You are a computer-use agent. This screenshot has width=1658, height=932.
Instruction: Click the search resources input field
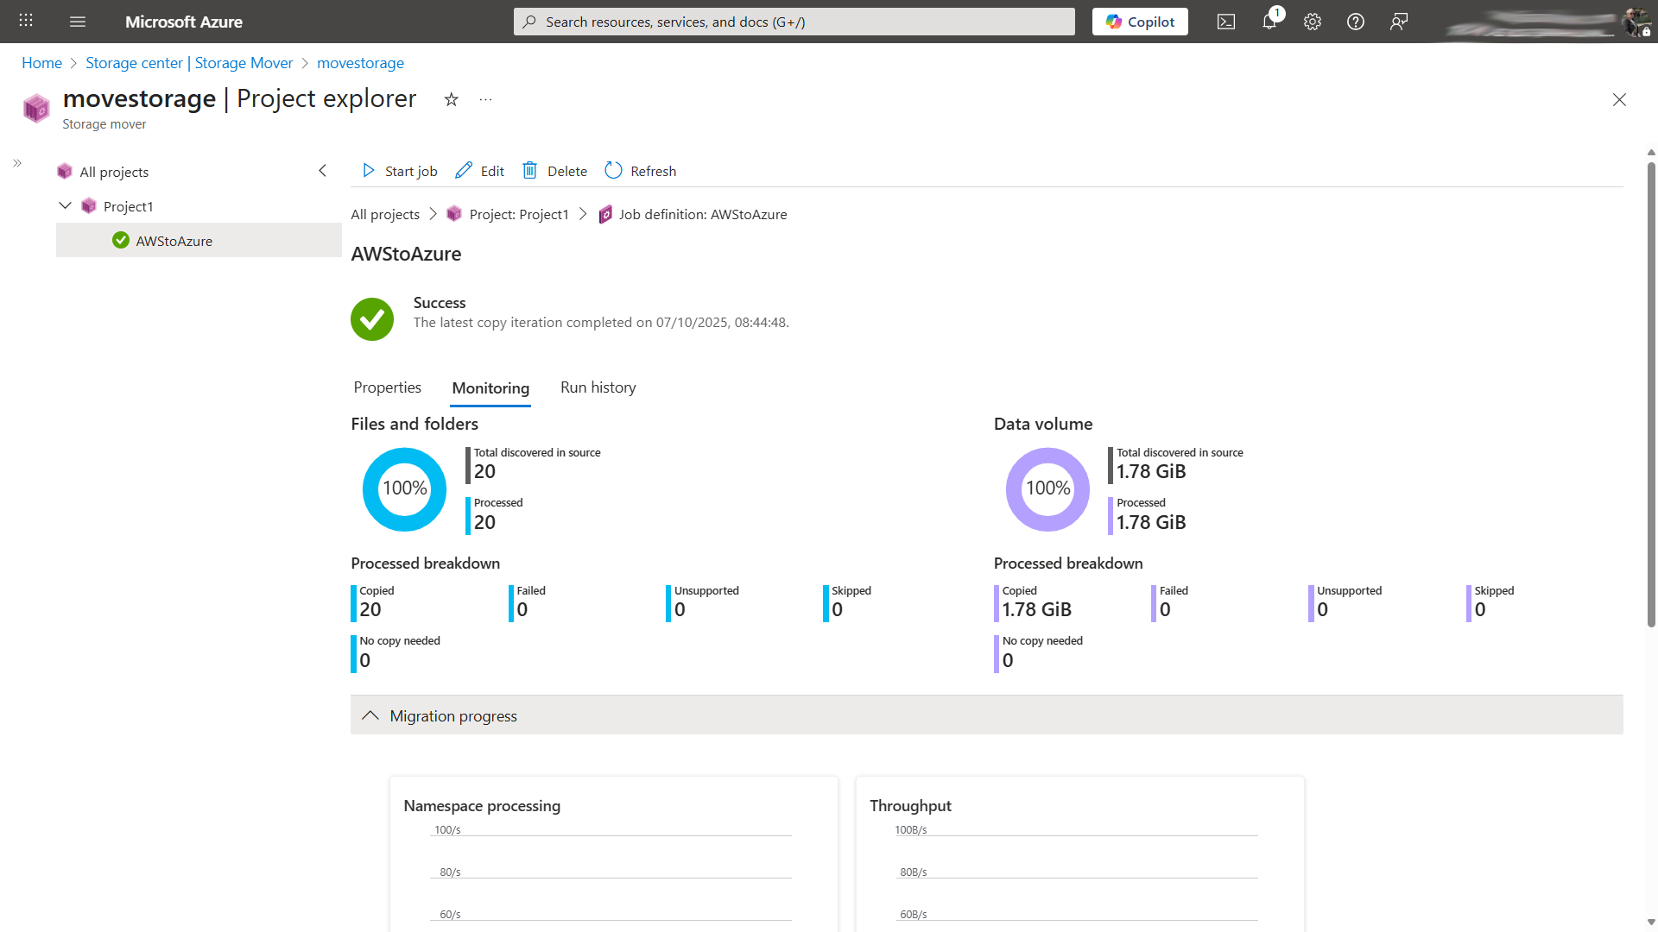(794, 22)
